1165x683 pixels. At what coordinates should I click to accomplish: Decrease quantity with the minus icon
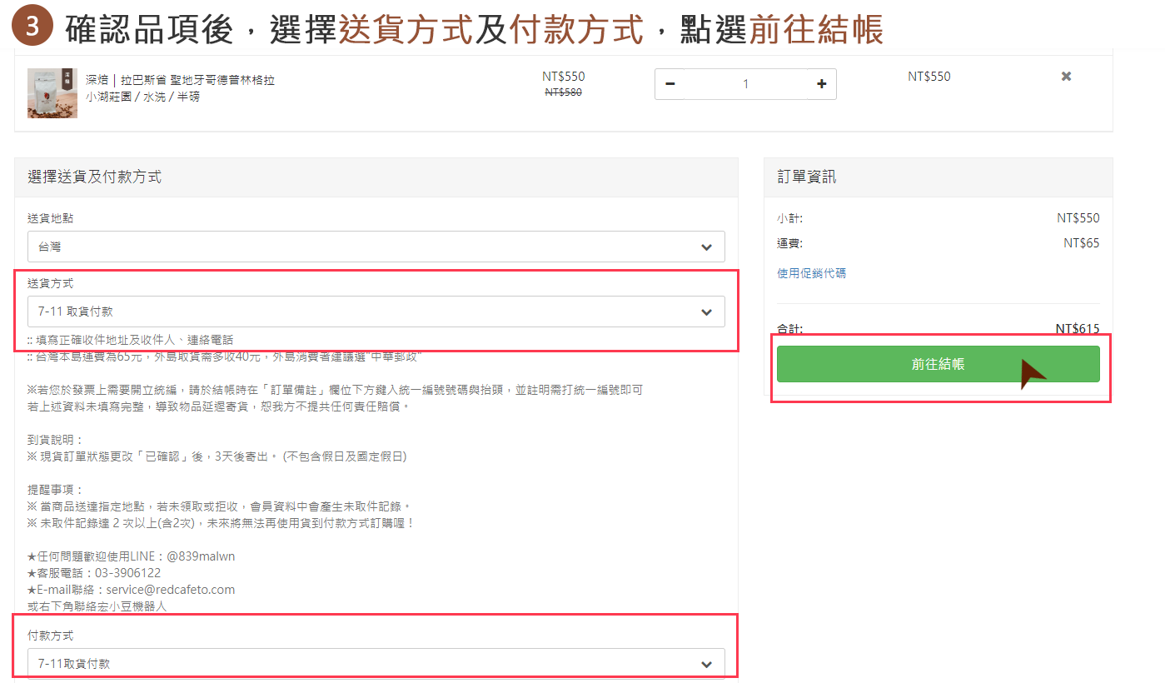[670, 84]
